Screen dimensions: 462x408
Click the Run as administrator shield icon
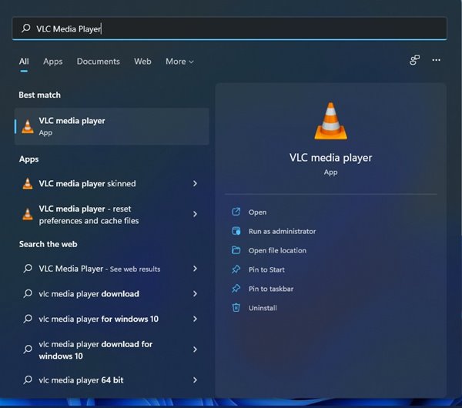point(236,231)
